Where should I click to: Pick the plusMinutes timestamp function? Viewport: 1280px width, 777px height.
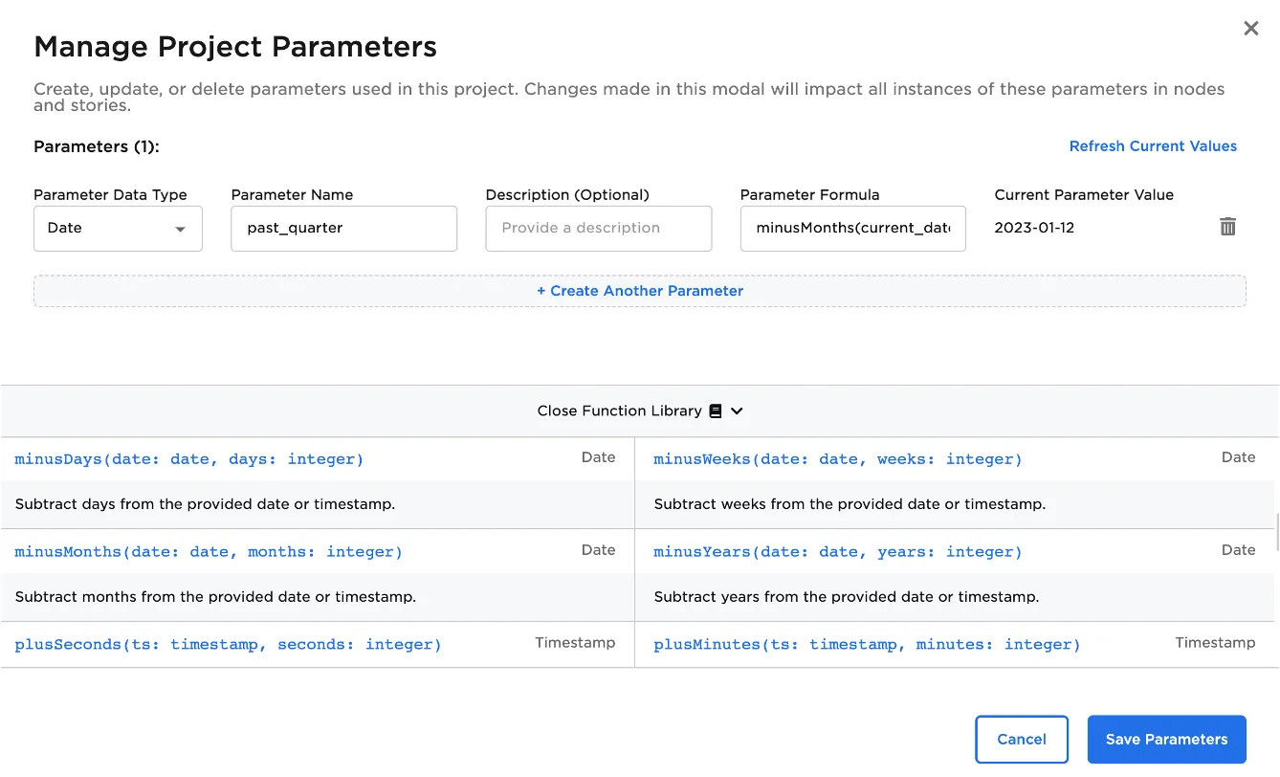click(x=867, y=645)
